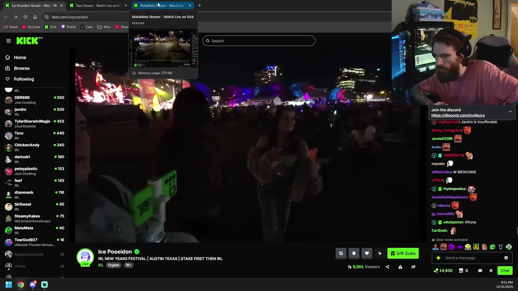Open TylerSherwinMagic channel in sidebar
Image resolution: width=518 pixels, height=291 pixels.
coord(34,124)
